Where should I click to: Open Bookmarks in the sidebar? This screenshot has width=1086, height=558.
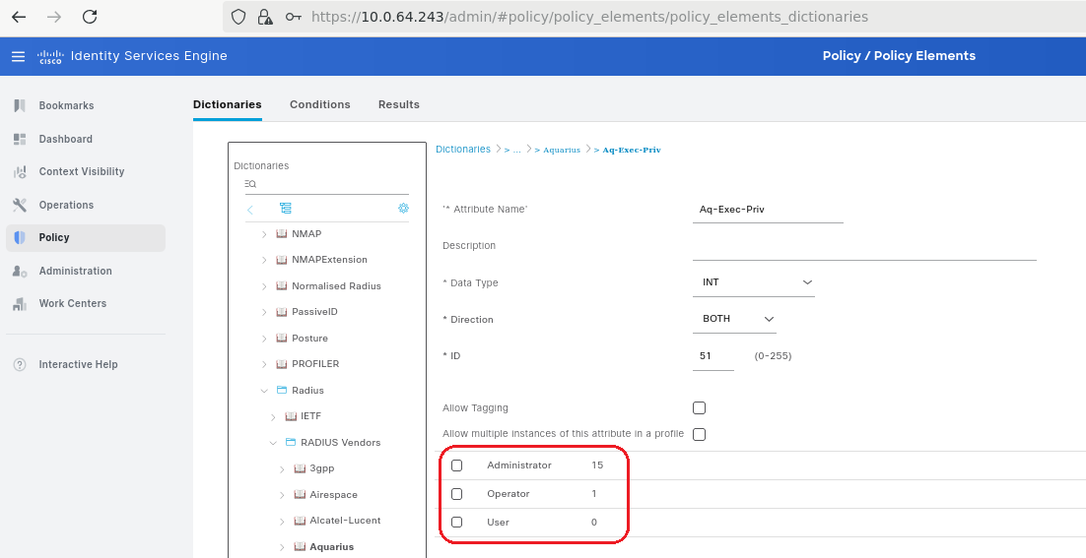(66, 105)
